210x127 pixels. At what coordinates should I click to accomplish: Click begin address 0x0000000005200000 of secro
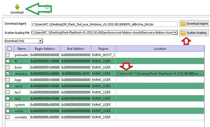point(45,86)
